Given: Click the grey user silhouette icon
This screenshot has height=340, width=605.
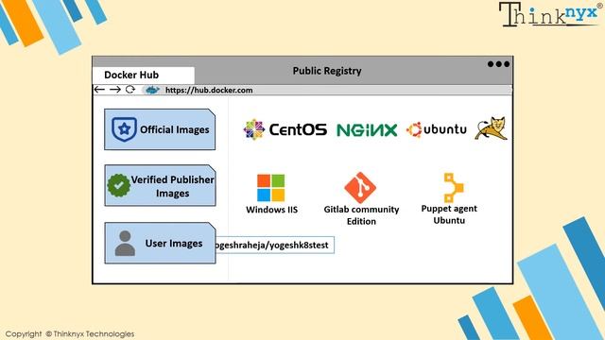Looking at the screenshot, I should [125, 244].
